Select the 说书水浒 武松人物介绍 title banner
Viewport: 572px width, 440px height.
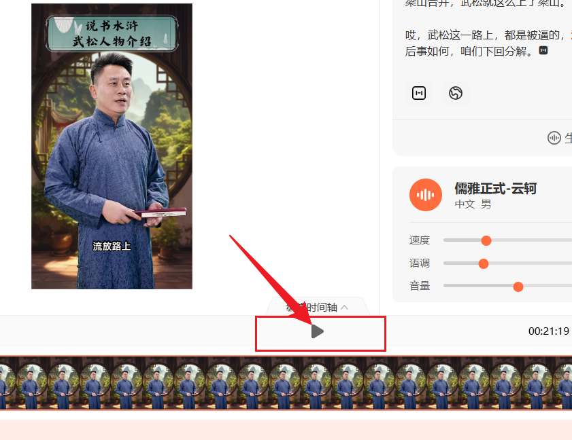coord(112,33)
